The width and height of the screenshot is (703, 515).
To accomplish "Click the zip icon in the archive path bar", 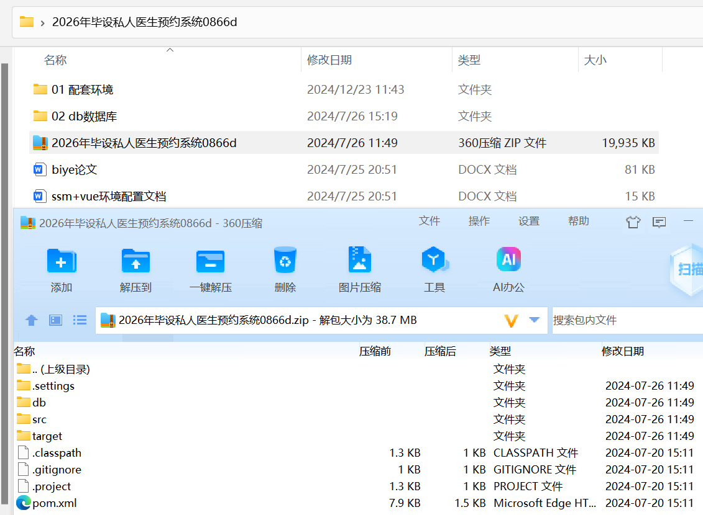I will tap(108, 320).
